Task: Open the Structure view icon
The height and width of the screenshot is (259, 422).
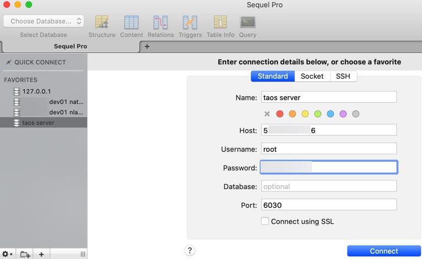Action: [x=102, y=22]
